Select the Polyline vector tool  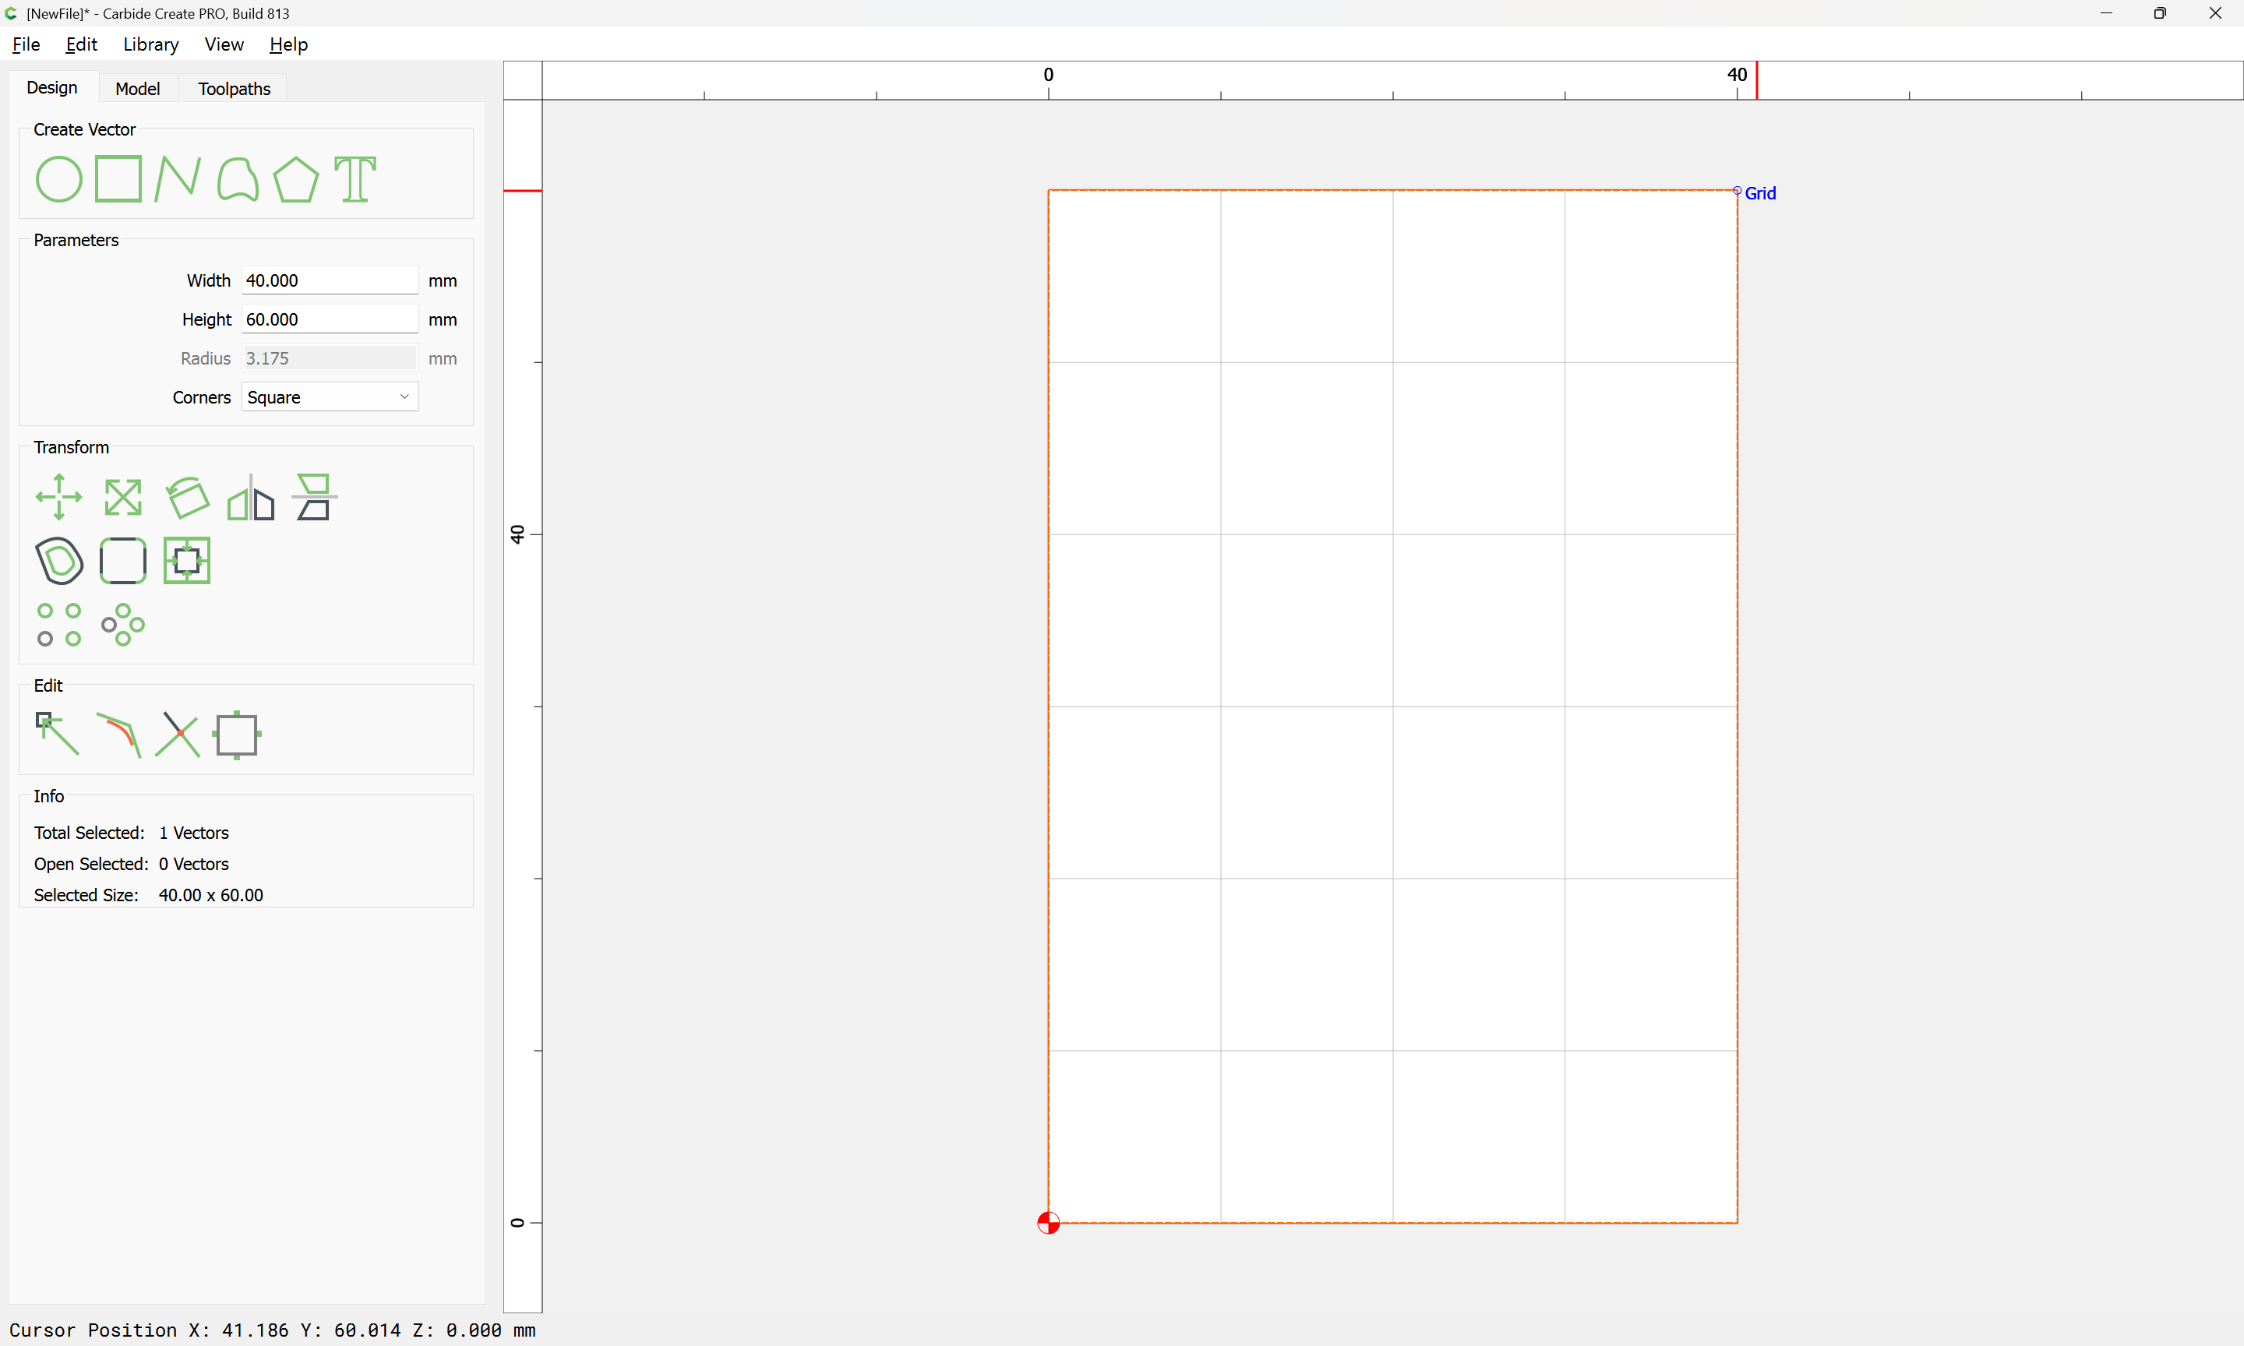click(178, 178)
